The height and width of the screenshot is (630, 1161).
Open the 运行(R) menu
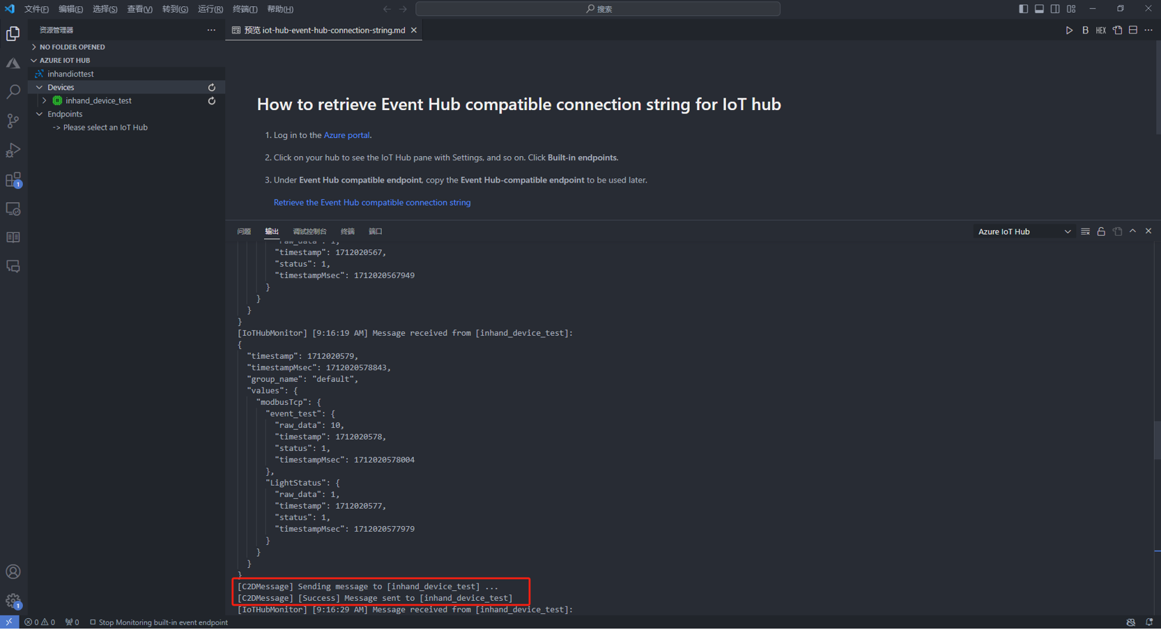coord(210,9)
